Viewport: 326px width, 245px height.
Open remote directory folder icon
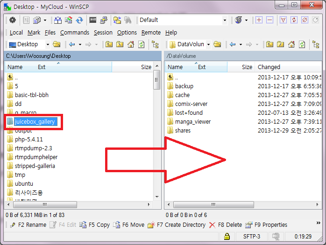click(217, 44)
